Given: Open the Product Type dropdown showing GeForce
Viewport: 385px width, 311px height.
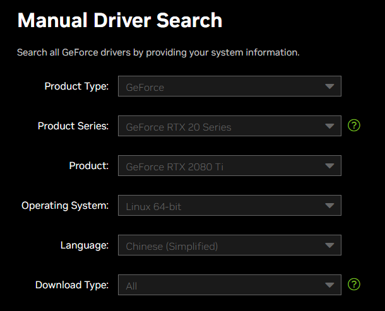Looking at the screenshot, I should point(230,86).
